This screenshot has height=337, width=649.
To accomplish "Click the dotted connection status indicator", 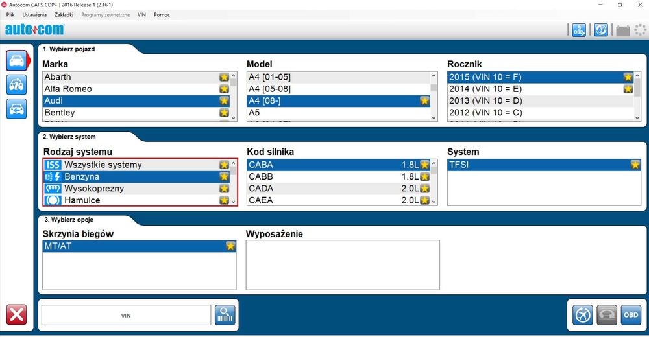I will point(641,30).
